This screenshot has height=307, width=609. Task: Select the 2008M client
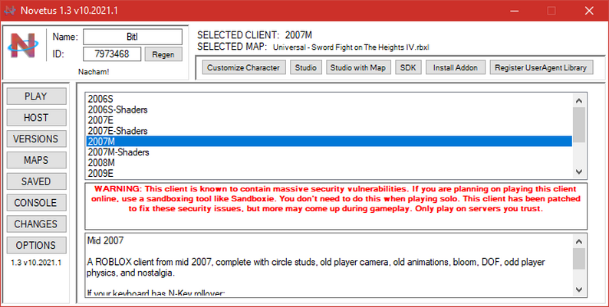click(x=329, y=163)
